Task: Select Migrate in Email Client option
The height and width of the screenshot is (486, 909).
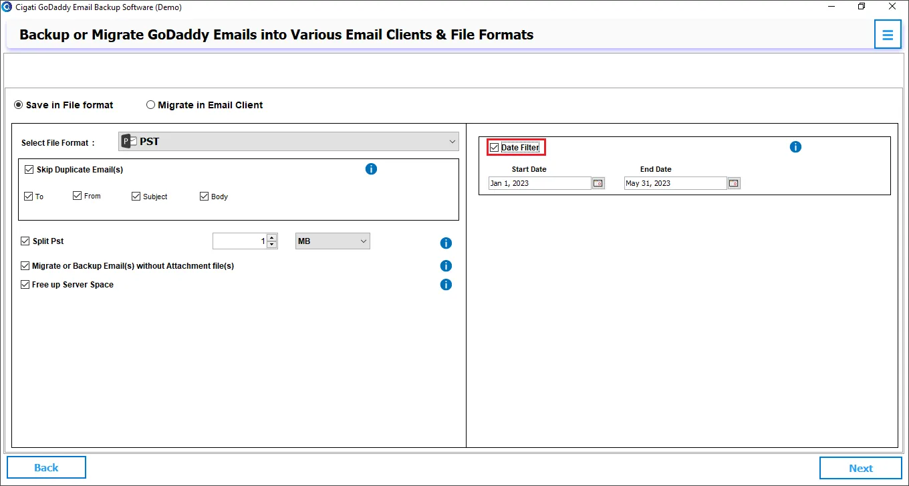Action: (x=205, y=105)
